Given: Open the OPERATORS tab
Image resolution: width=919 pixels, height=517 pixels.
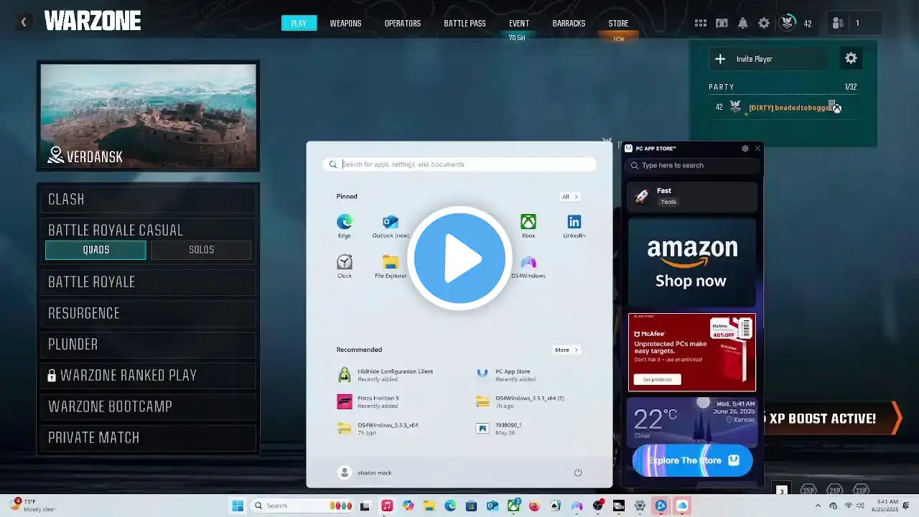Looking at the screenshot, I should pos(402,23).
